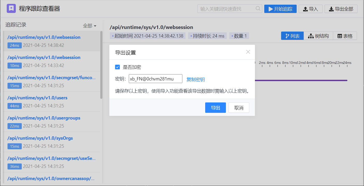364x186 pixels.
Task: Start tracing with 开始追踪 button
Action: pos(280,9)
